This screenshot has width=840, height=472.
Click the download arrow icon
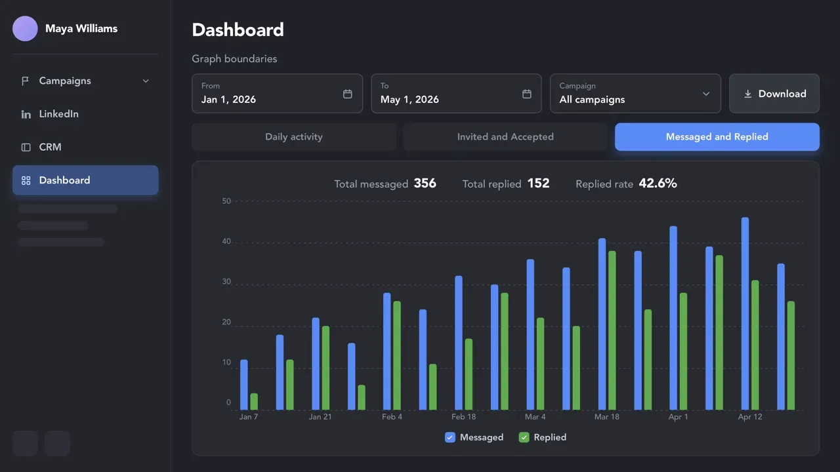[x=747, y=94]
